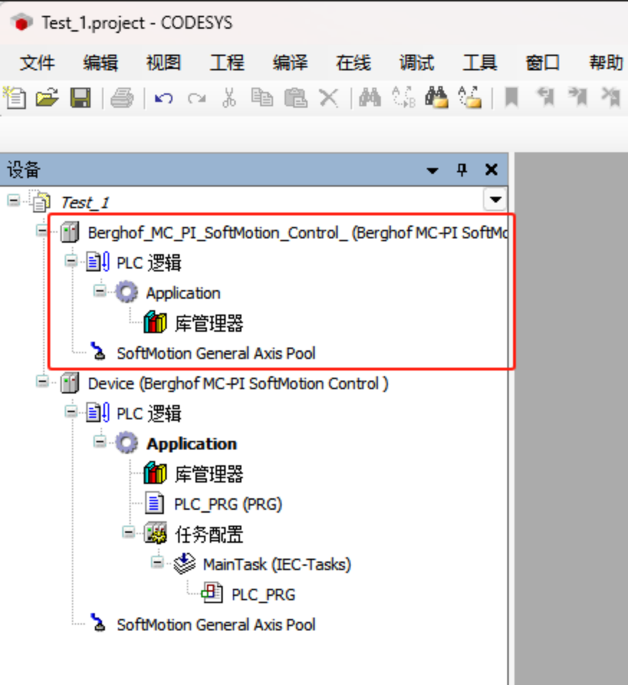Select PLC_PRG (PRG) label
628x685 pixels.
click(x=228, y=504)
